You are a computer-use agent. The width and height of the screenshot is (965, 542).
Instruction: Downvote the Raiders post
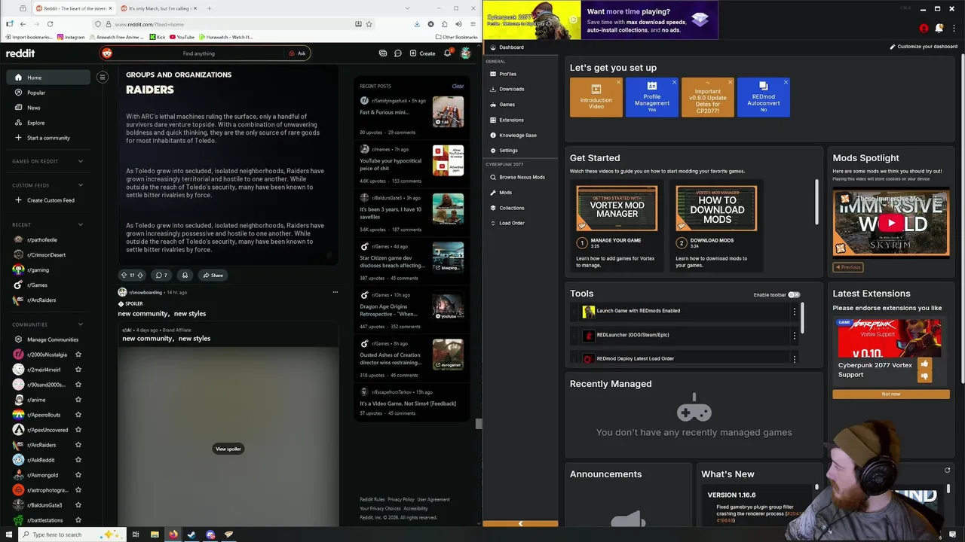click(x=140, y=275)
